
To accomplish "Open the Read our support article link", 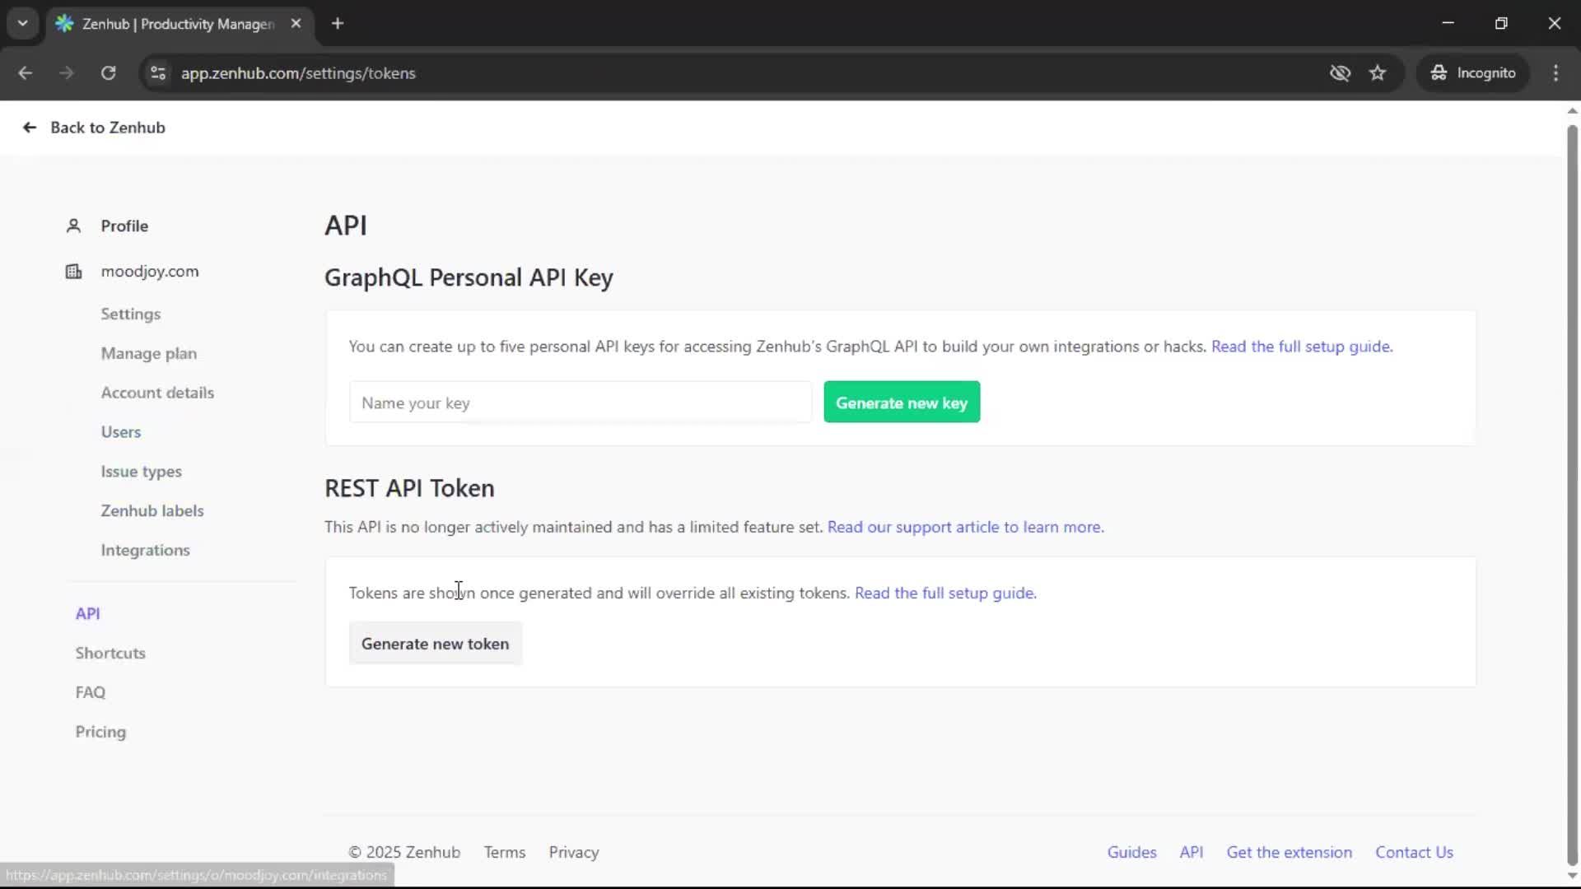I will pyautogui.click(x=966, y=527).
